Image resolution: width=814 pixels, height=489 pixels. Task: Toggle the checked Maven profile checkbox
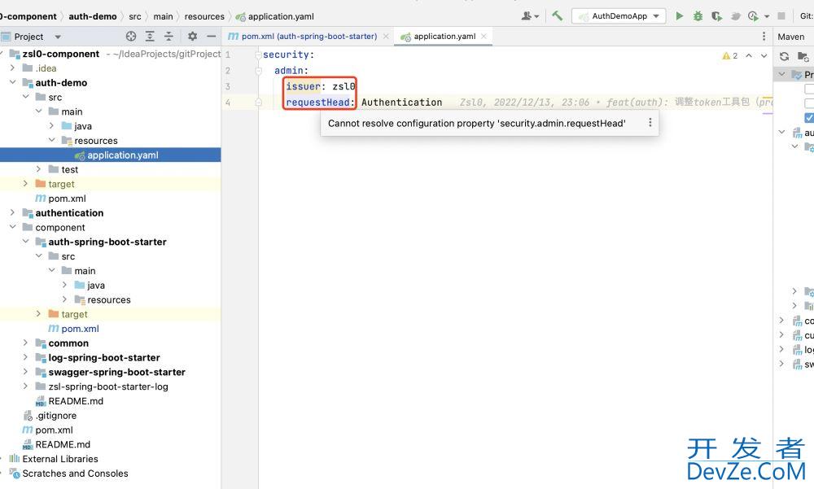tap(809, 118)
